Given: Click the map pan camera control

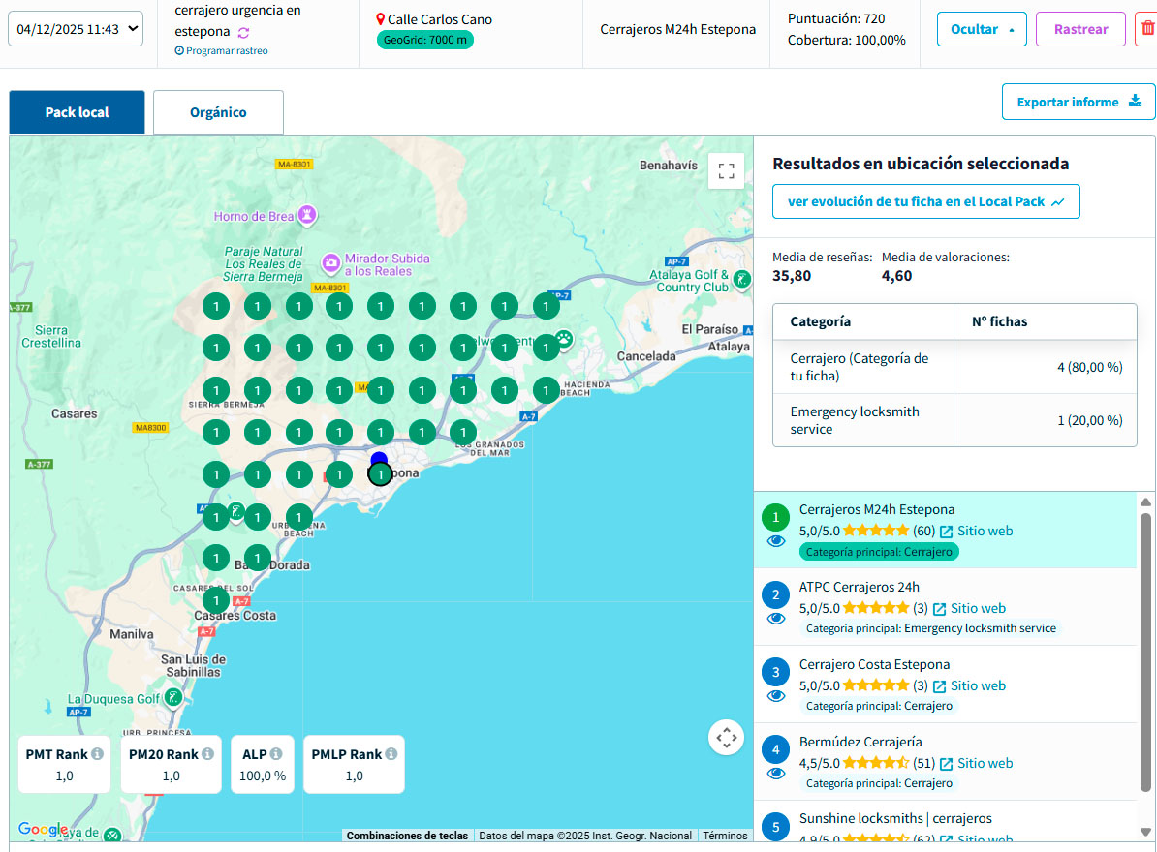Looking at the screenshot, I should pos(726,738).
